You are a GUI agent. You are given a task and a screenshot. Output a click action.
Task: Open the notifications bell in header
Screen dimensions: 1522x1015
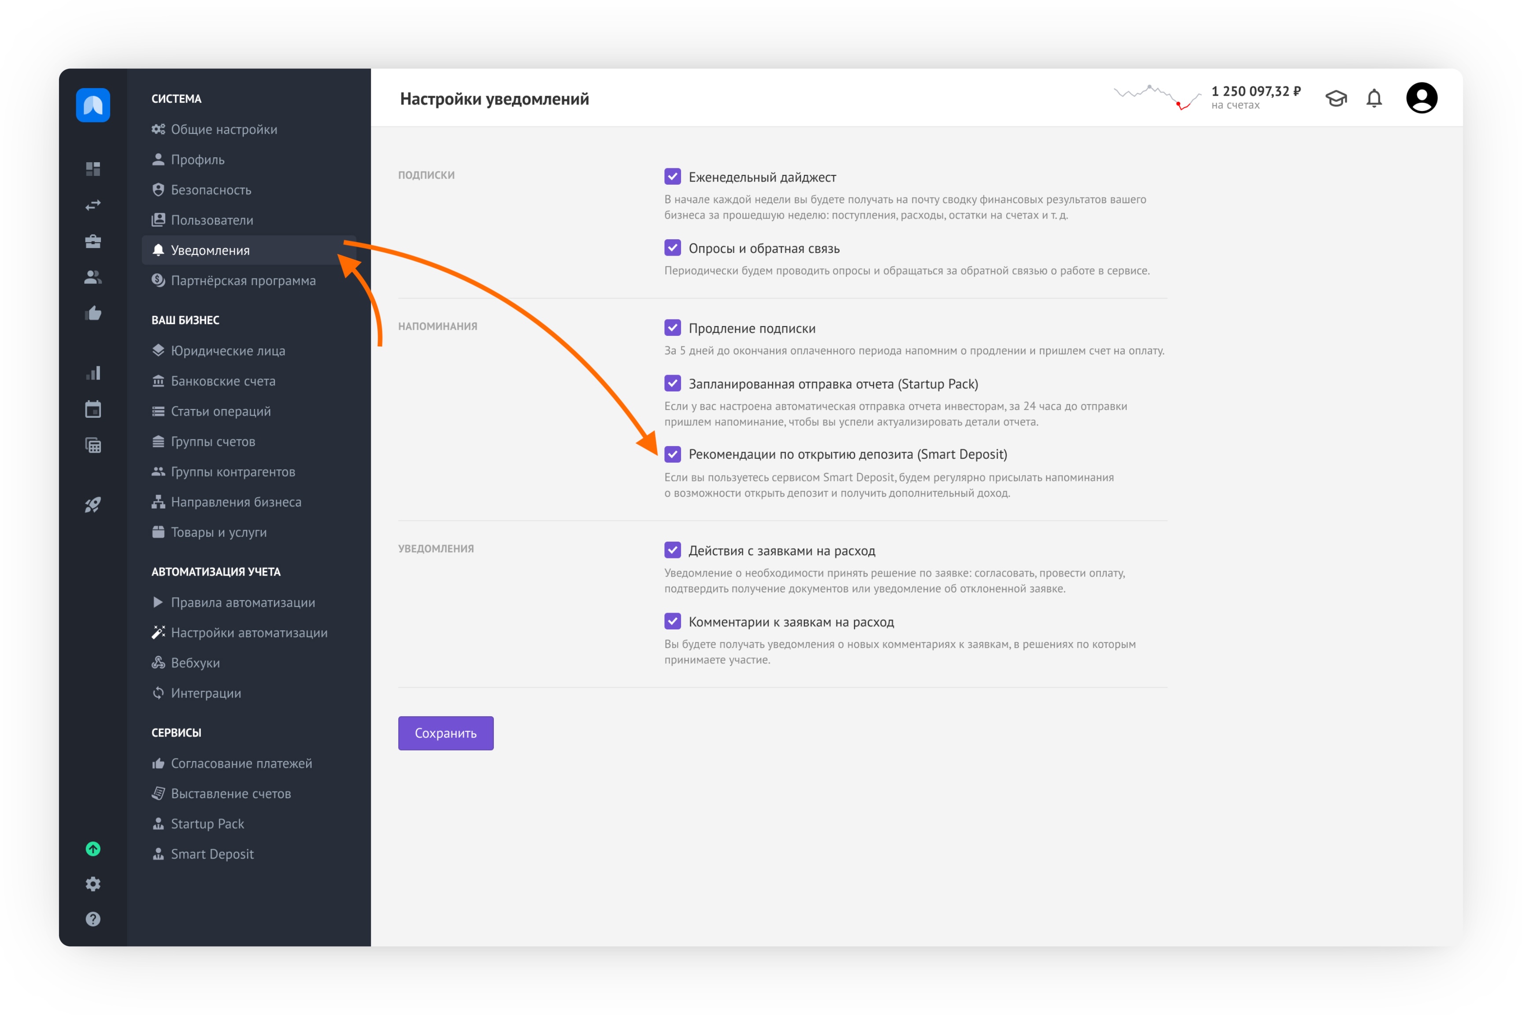1374,98
